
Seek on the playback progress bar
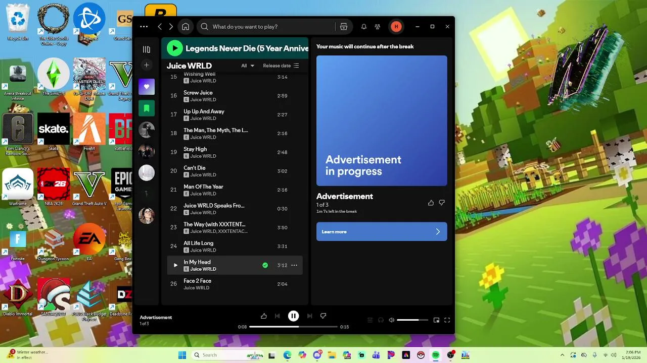pos(293,327)
